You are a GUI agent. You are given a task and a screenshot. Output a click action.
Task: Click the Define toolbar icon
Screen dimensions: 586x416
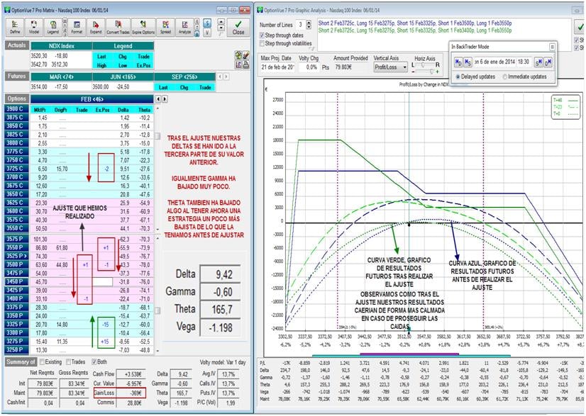(x=15, y=28)
